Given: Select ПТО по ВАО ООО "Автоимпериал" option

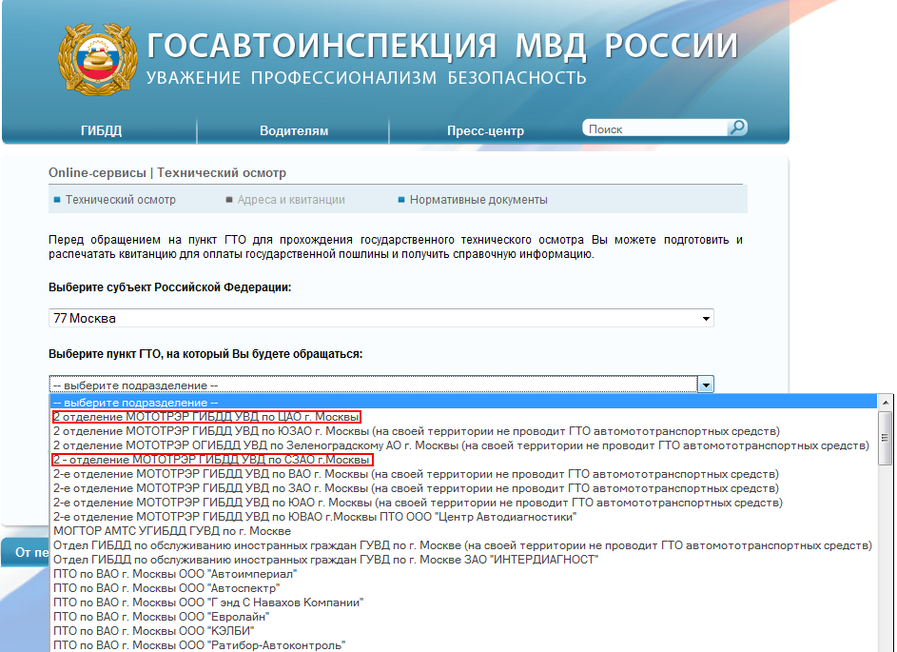Looking at the screenshot, I should pos(463,574).
